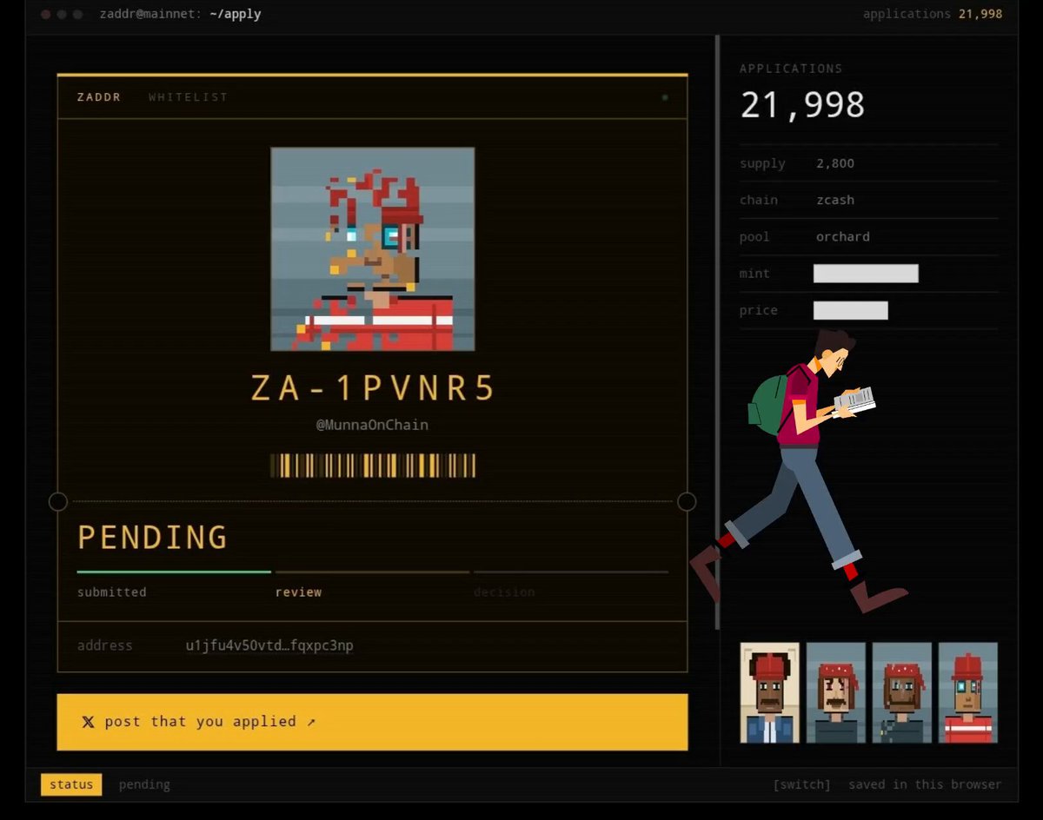Click the X logo in the post button

point(88,722)
